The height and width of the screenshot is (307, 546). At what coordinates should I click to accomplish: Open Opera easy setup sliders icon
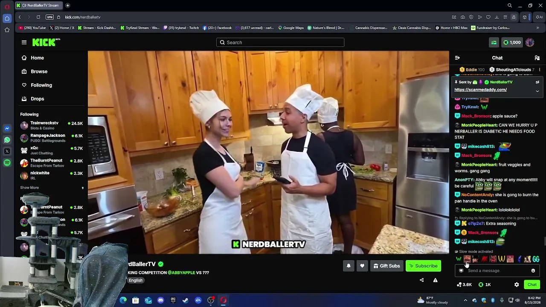(x=505, y=17)
